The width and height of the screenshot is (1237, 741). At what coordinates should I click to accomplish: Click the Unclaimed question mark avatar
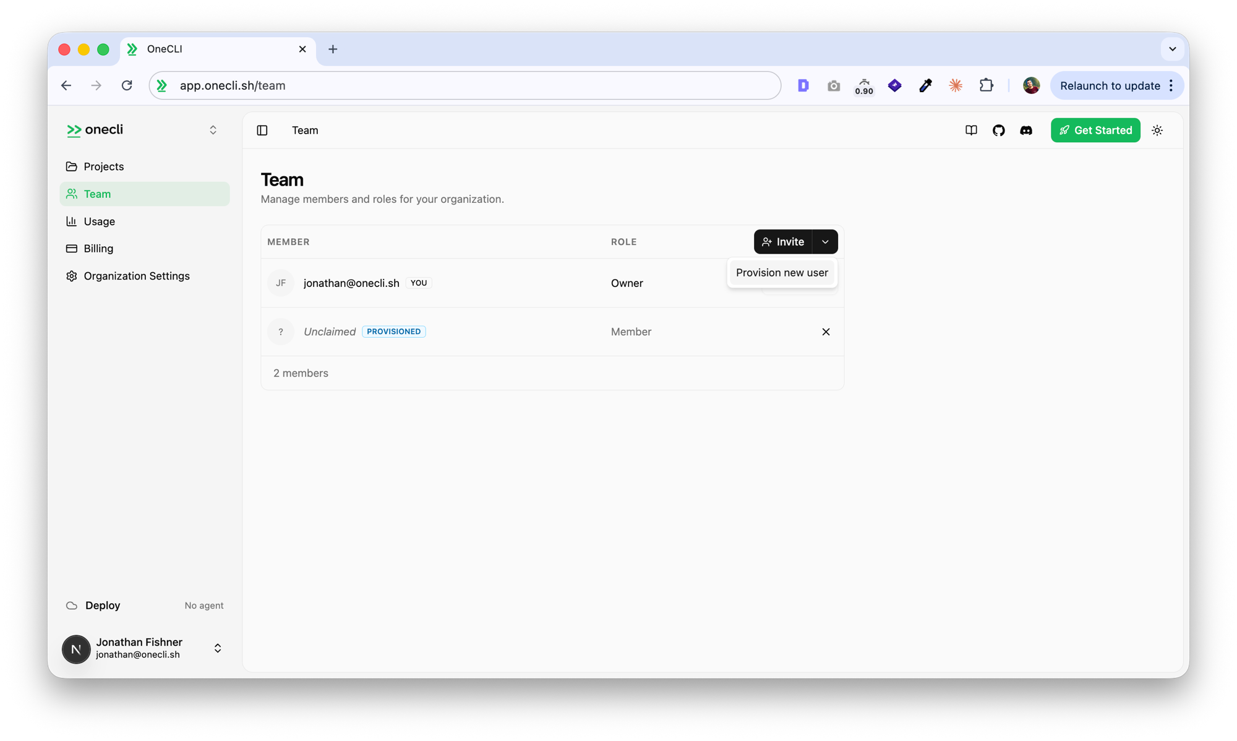[x=281, y=332]
